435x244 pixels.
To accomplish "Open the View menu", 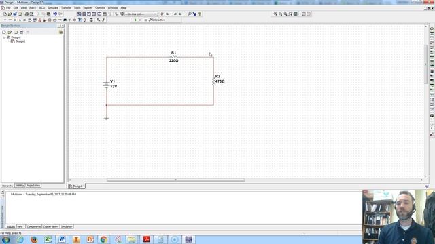I will point(24,8).
